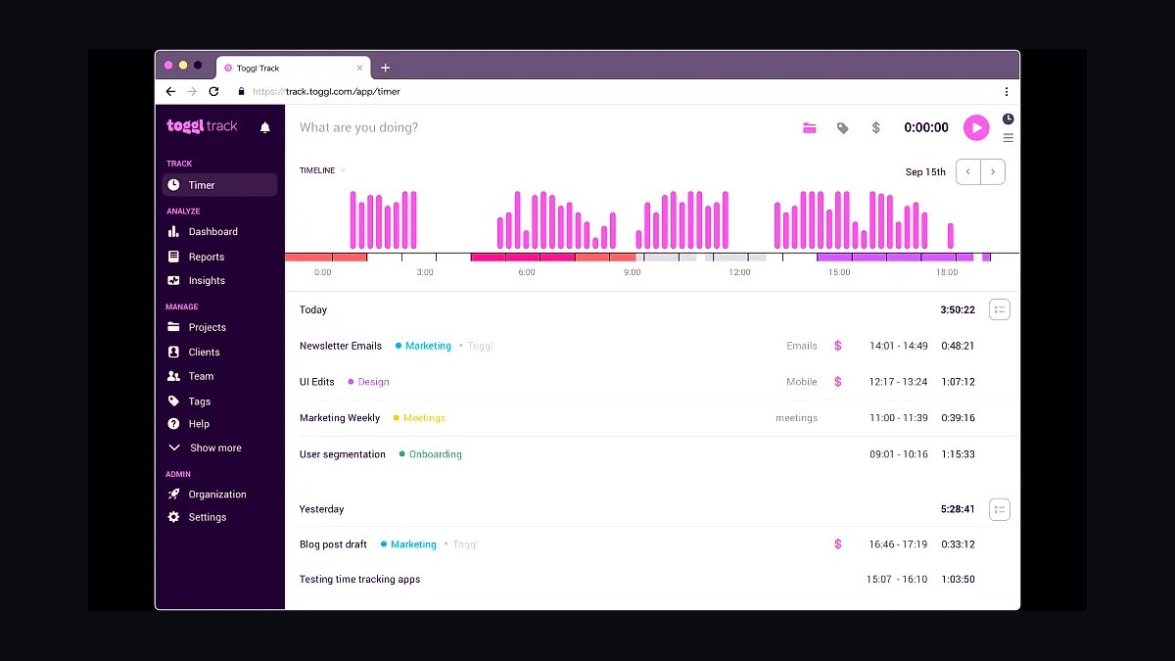Select Testing time tracking apps entry

tap(359, 580)
